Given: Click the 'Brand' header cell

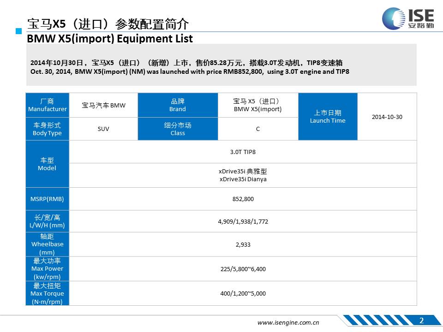Looking at the screenshot, I should tap(178, 105).
